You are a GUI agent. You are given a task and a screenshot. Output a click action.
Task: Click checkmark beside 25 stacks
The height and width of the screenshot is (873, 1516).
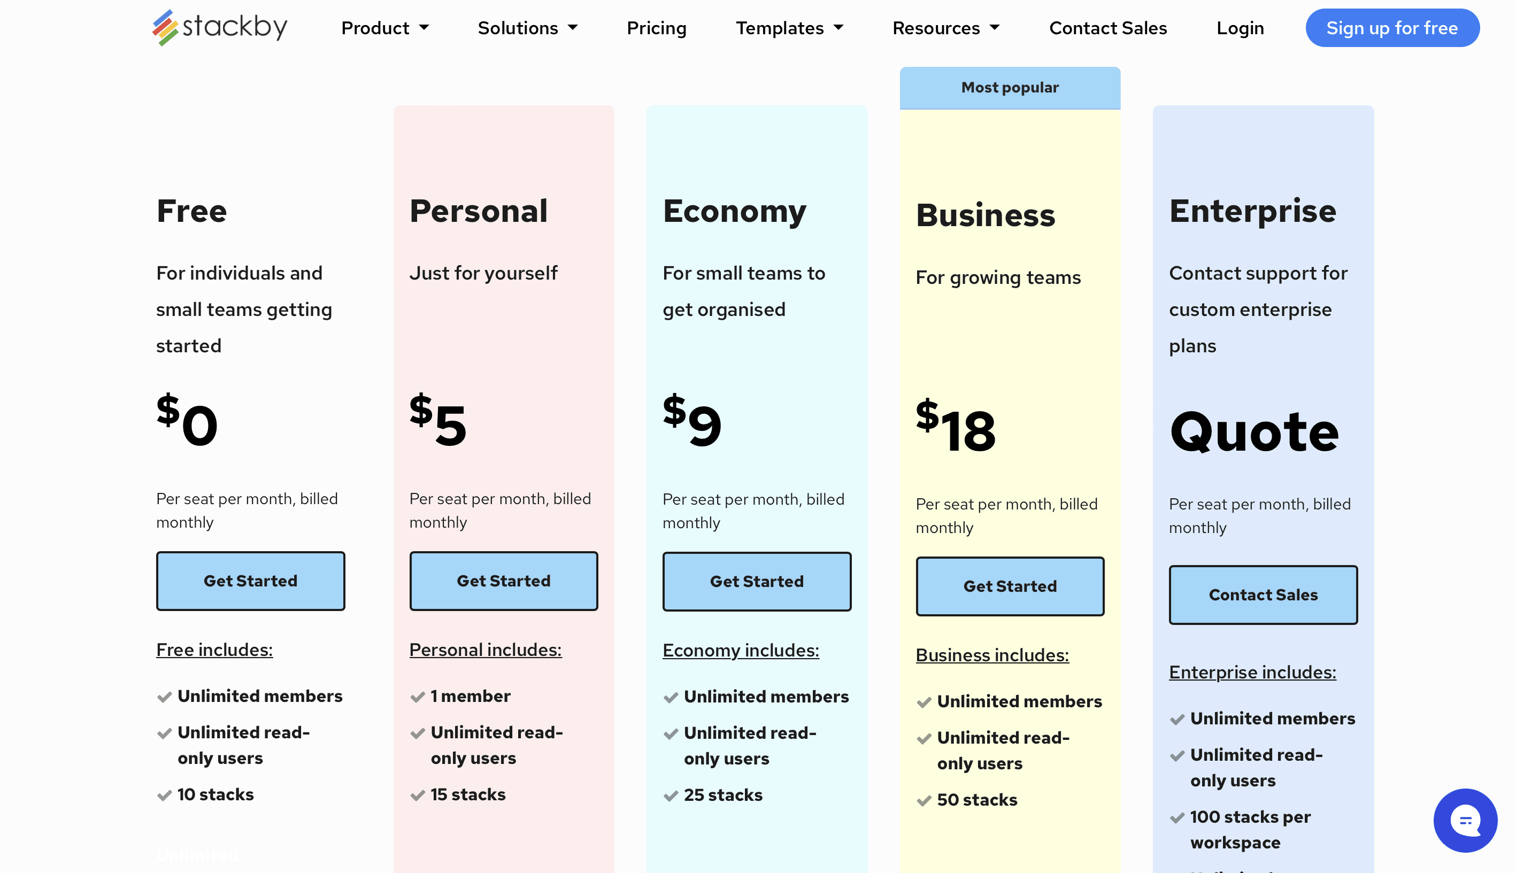click(671, 796)
